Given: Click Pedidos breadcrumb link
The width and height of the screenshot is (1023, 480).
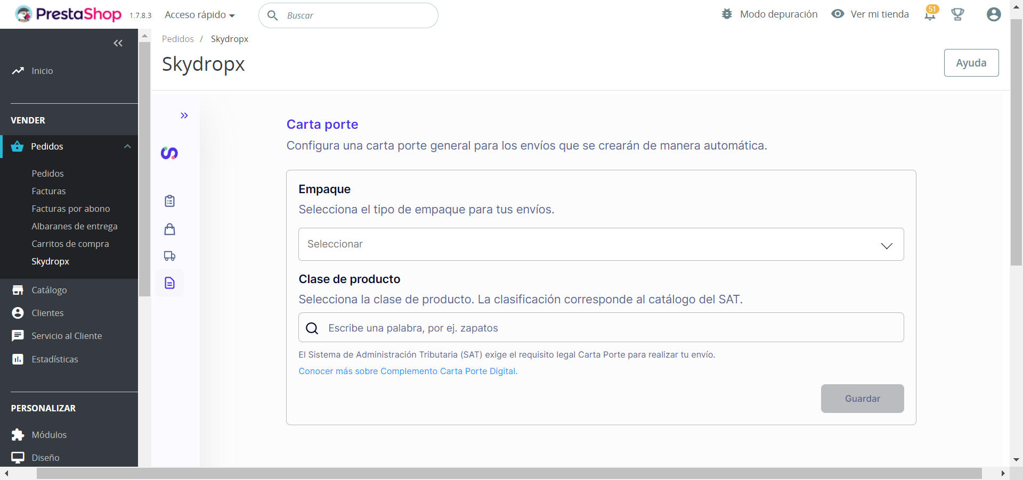Looking at the screenshot, I should [x=178, y=39].
